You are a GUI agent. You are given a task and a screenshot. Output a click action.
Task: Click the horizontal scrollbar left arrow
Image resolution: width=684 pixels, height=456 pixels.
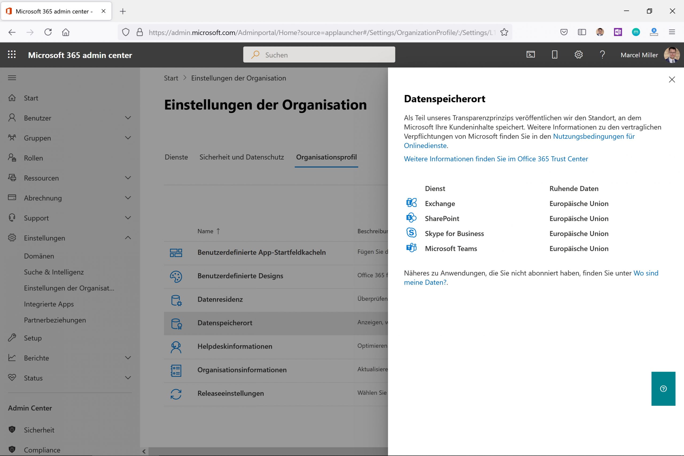coord(144,452)
